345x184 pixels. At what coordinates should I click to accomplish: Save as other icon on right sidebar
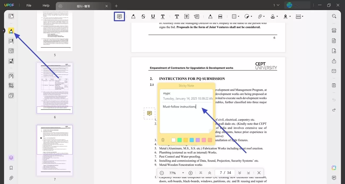[x=334, y=85]
